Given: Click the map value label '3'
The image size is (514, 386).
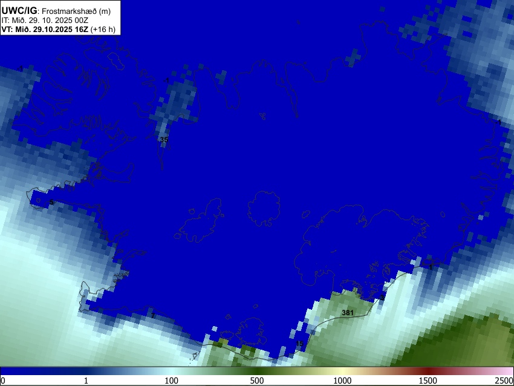Looking at the screenshot, I should point(382,298).
